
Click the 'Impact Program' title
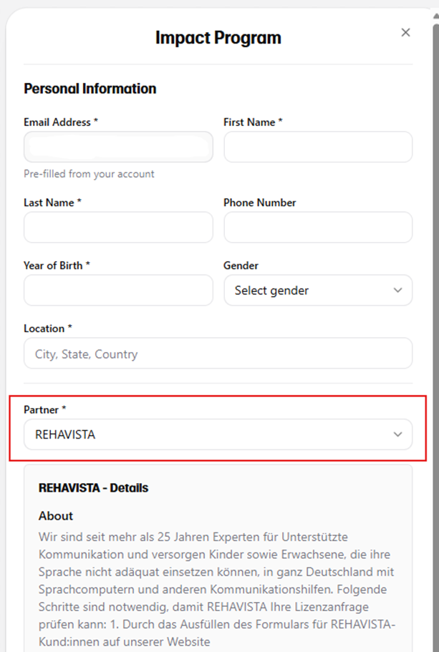coord(218,37)
